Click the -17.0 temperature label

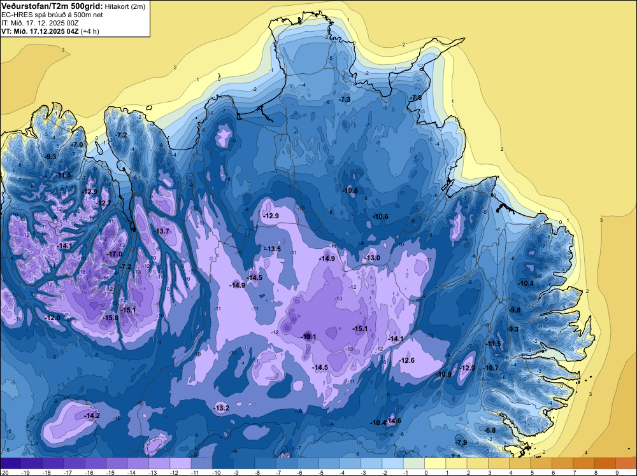114,254
